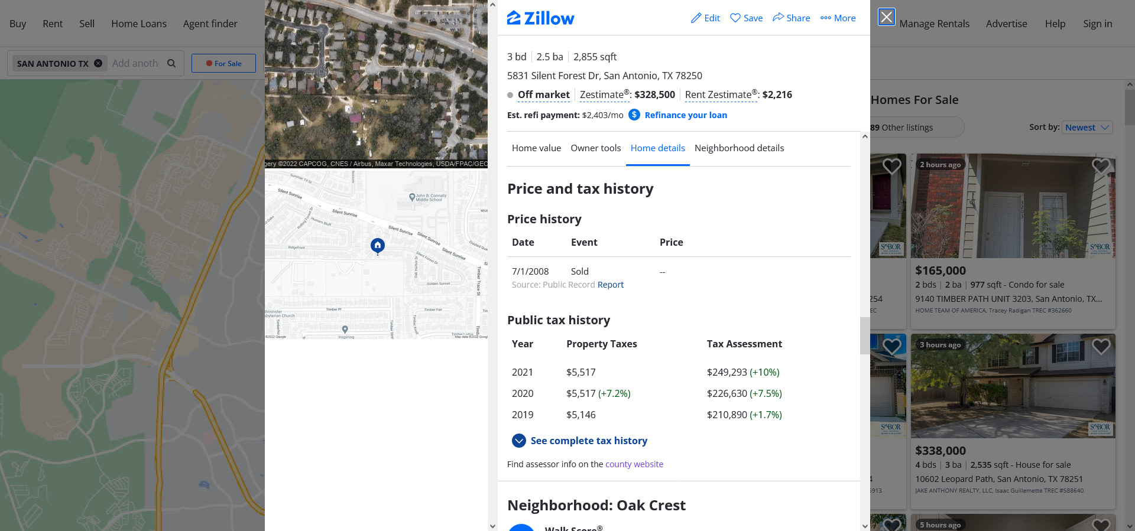Click 9140 Timber Path Unit 3203 address
1135x531 pixels.
click(1008, 299)
